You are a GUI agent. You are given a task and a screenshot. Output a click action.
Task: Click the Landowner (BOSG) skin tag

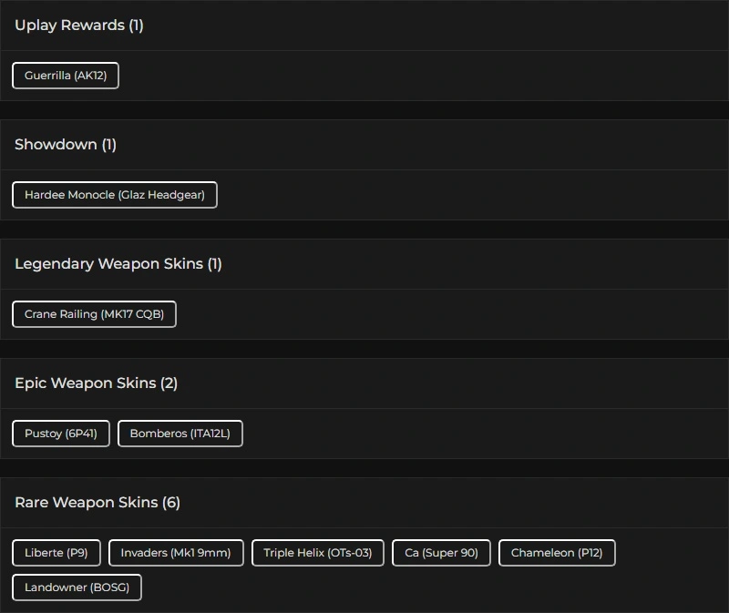pyautogui.click(x=77, y=587)
